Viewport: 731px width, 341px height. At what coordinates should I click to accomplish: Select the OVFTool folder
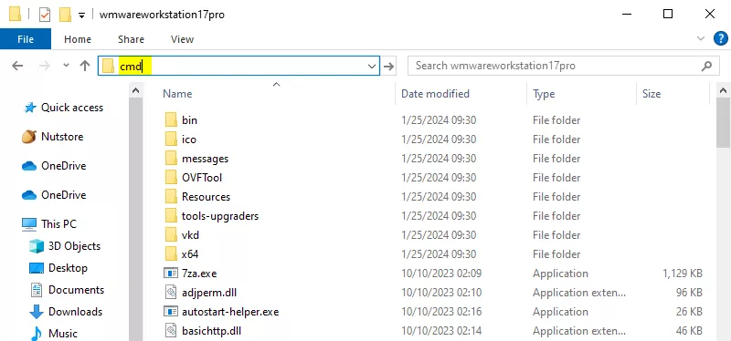click(x=202, y=178)
